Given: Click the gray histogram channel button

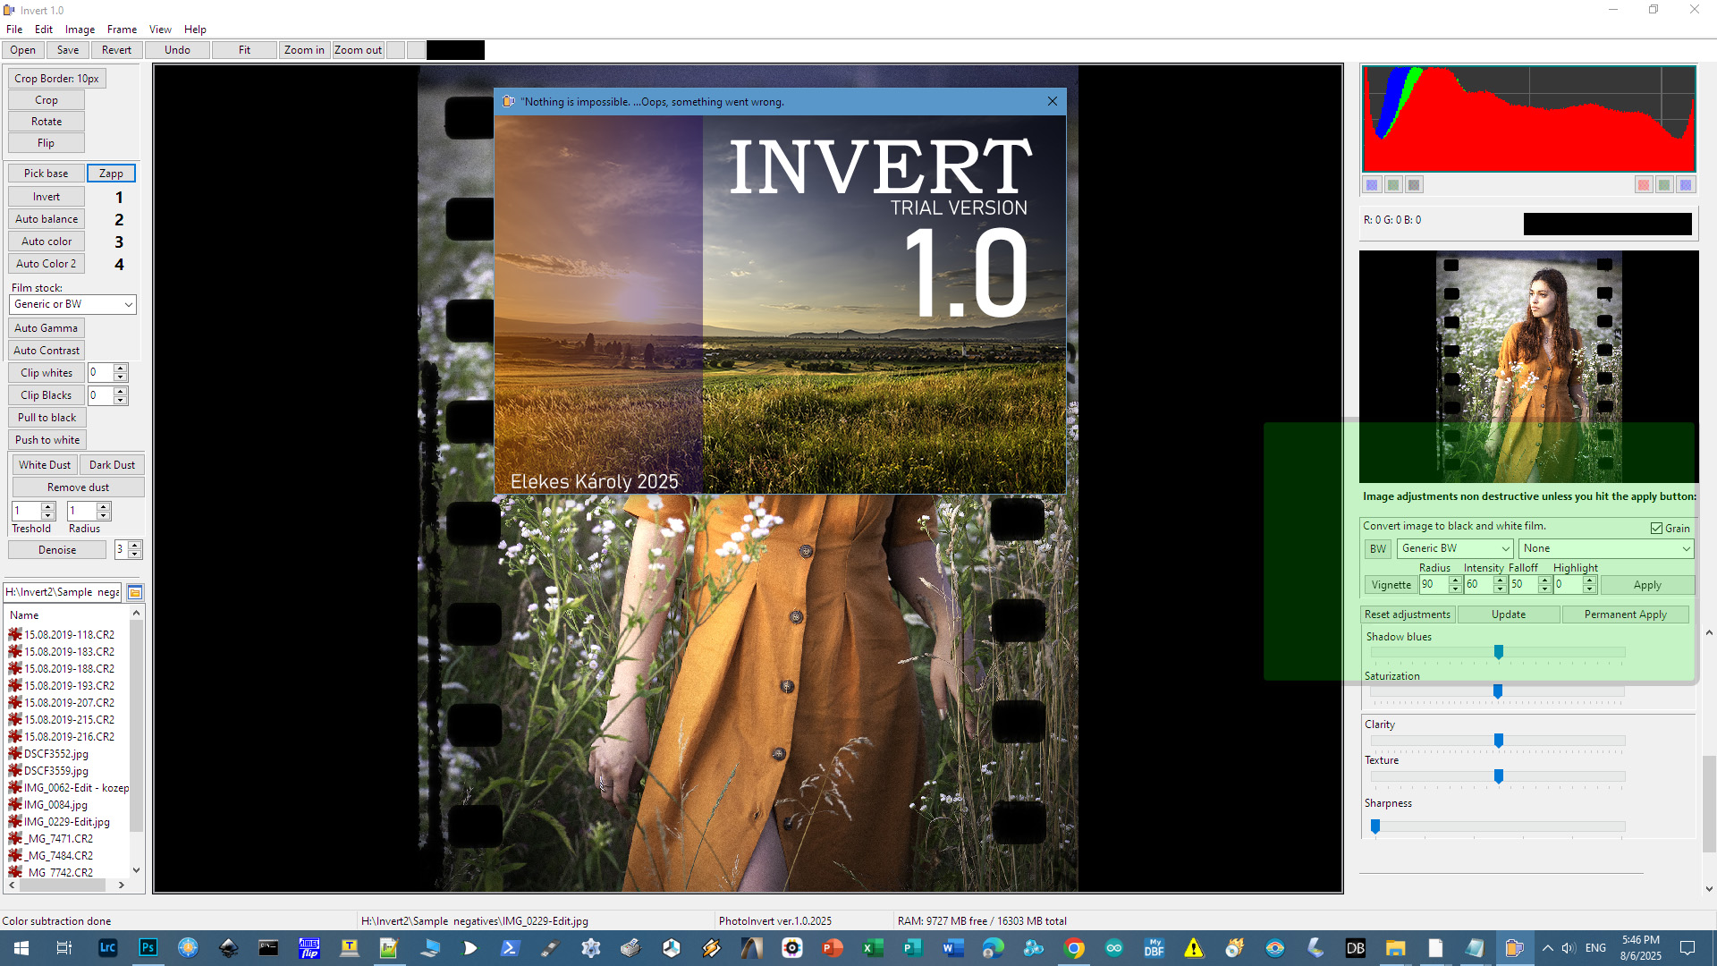Looking at the screenshot, I should pyautogui.click(x=1414, y=185).
